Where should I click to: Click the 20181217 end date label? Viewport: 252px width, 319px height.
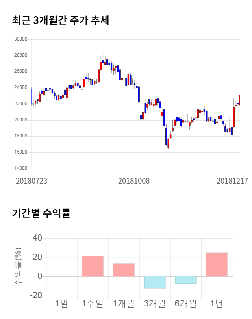pos(232,181)
